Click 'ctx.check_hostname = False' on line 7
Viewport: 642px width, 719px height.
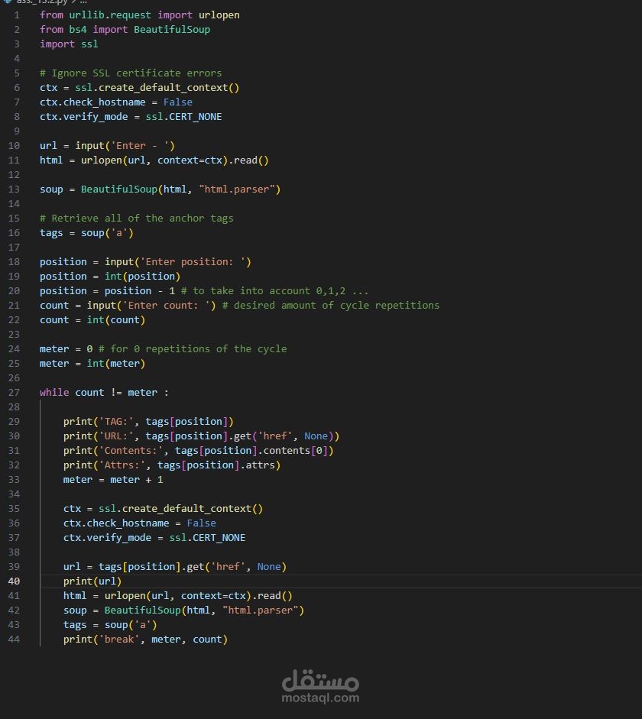point(116,102)
